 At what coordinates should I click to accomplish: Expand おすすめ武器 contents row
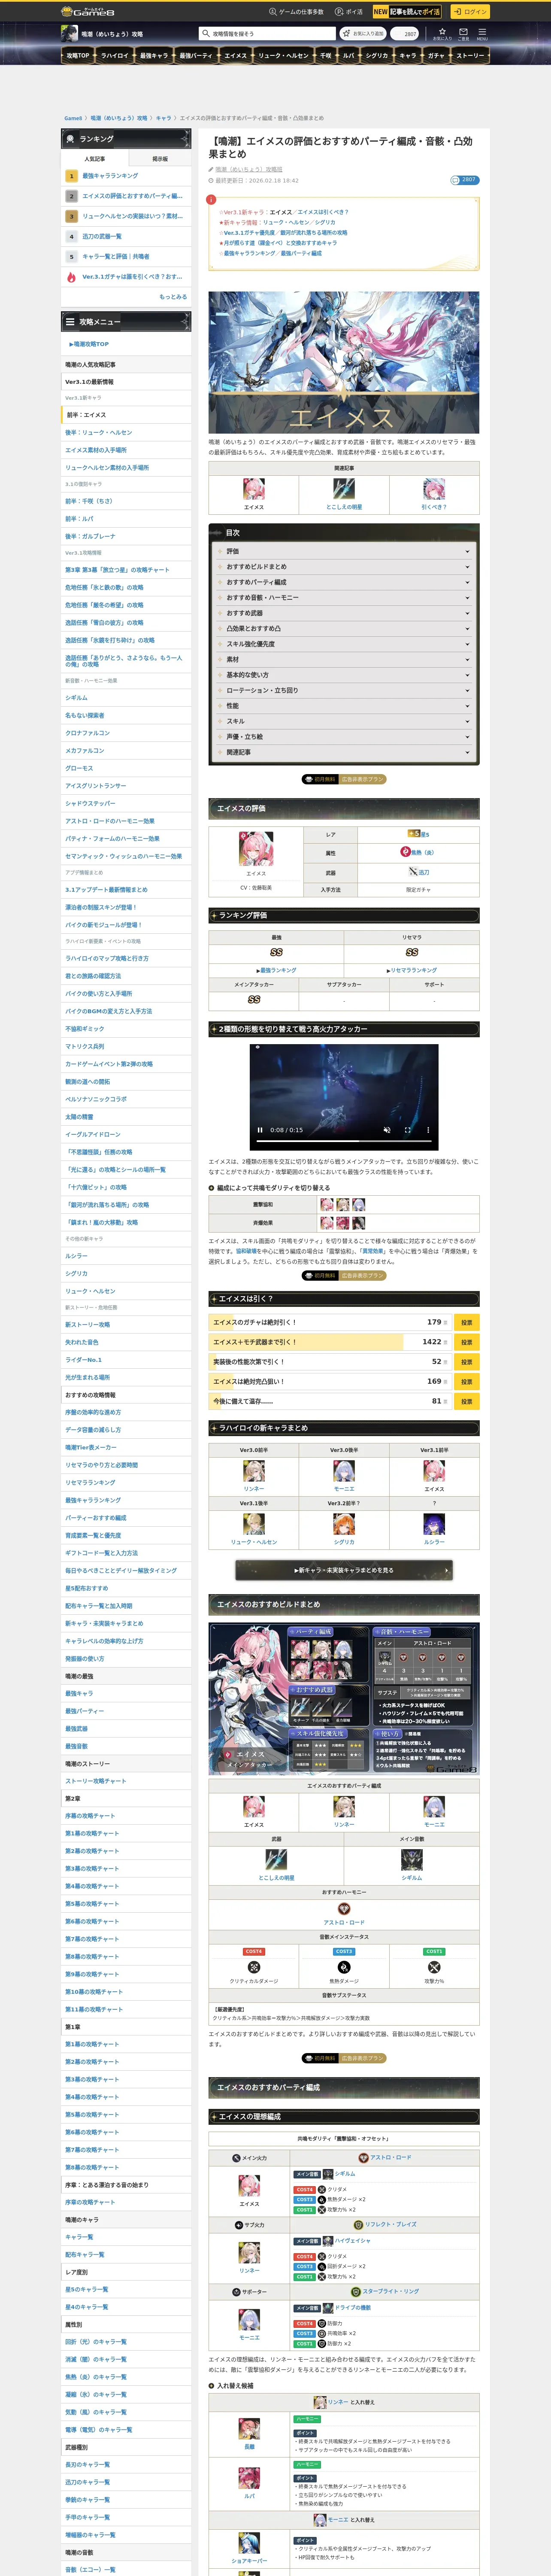coord(344,613)
